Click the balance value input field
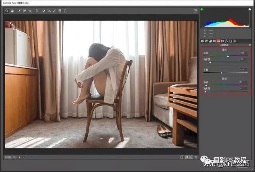The width and height of the screenshot is (255, 172). 241,69
